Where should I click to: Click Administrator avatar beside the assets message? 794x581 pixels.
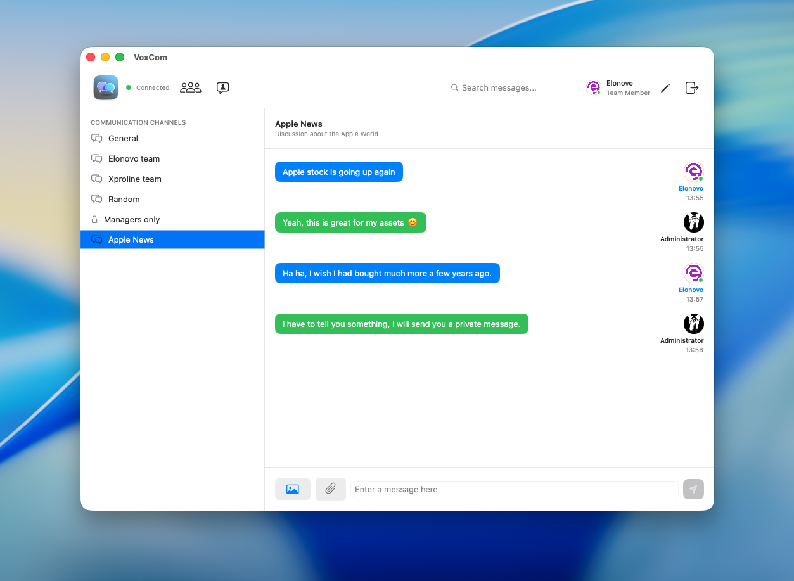pyautogui.click(x=693, y=222)
